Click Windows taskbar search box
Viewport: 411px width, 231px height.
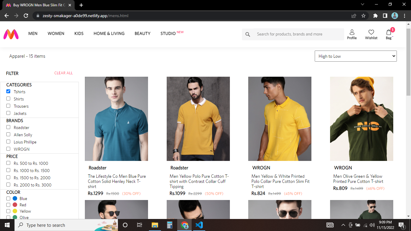[x=66, y=225]
